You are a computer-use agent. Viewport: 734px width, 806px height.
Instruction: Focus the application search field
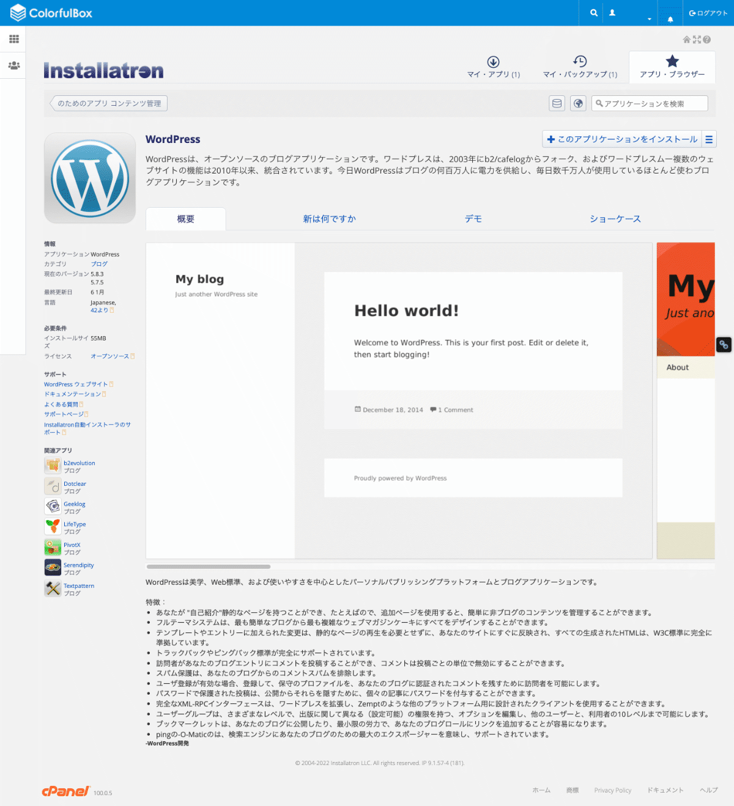pos(650,103)
